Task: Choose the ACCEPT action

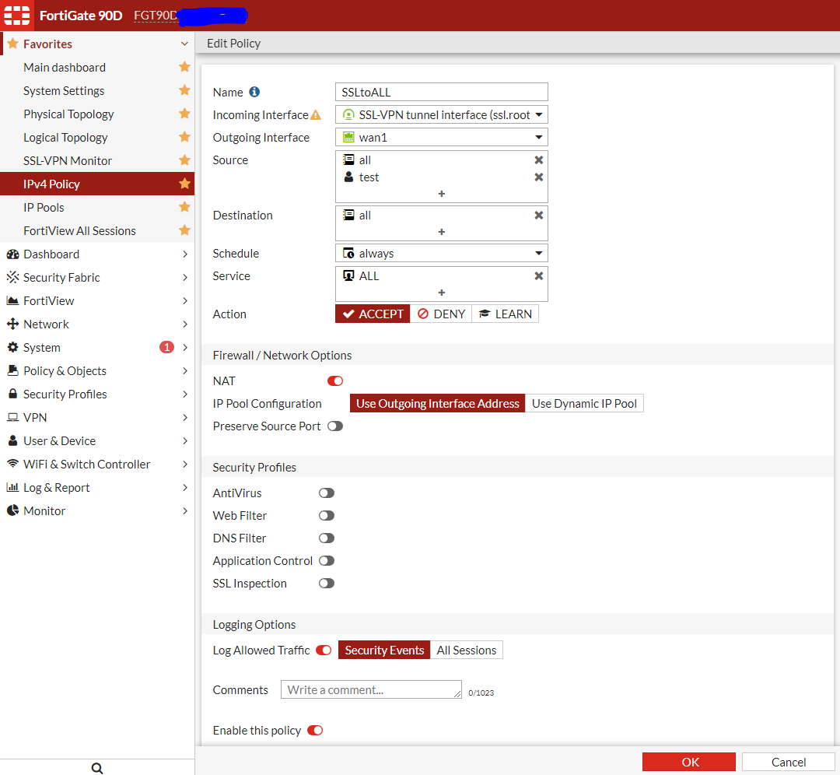Action: [373, 314]
